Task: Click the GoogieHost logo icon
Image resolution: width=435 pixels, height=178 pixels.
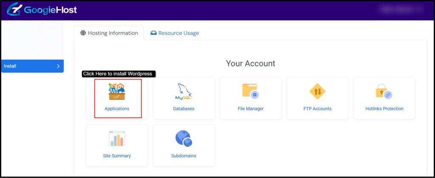Action: tap(14, 10)
